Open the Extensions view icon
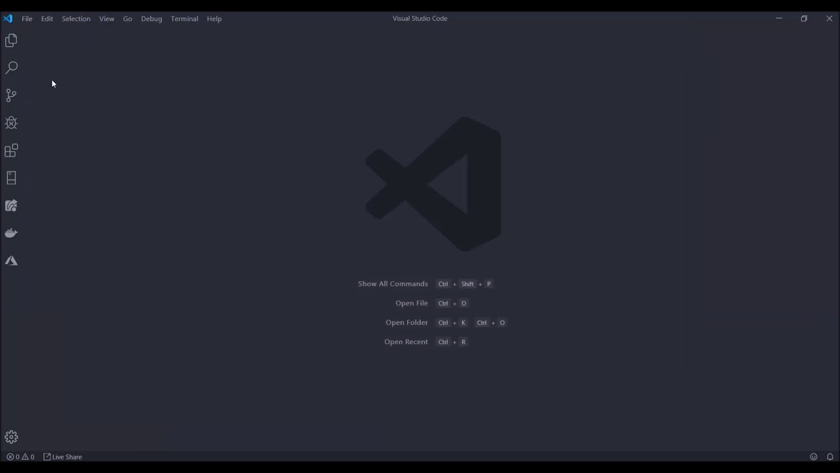This screenshot has height=473, width=840. [x=11, y=150]
